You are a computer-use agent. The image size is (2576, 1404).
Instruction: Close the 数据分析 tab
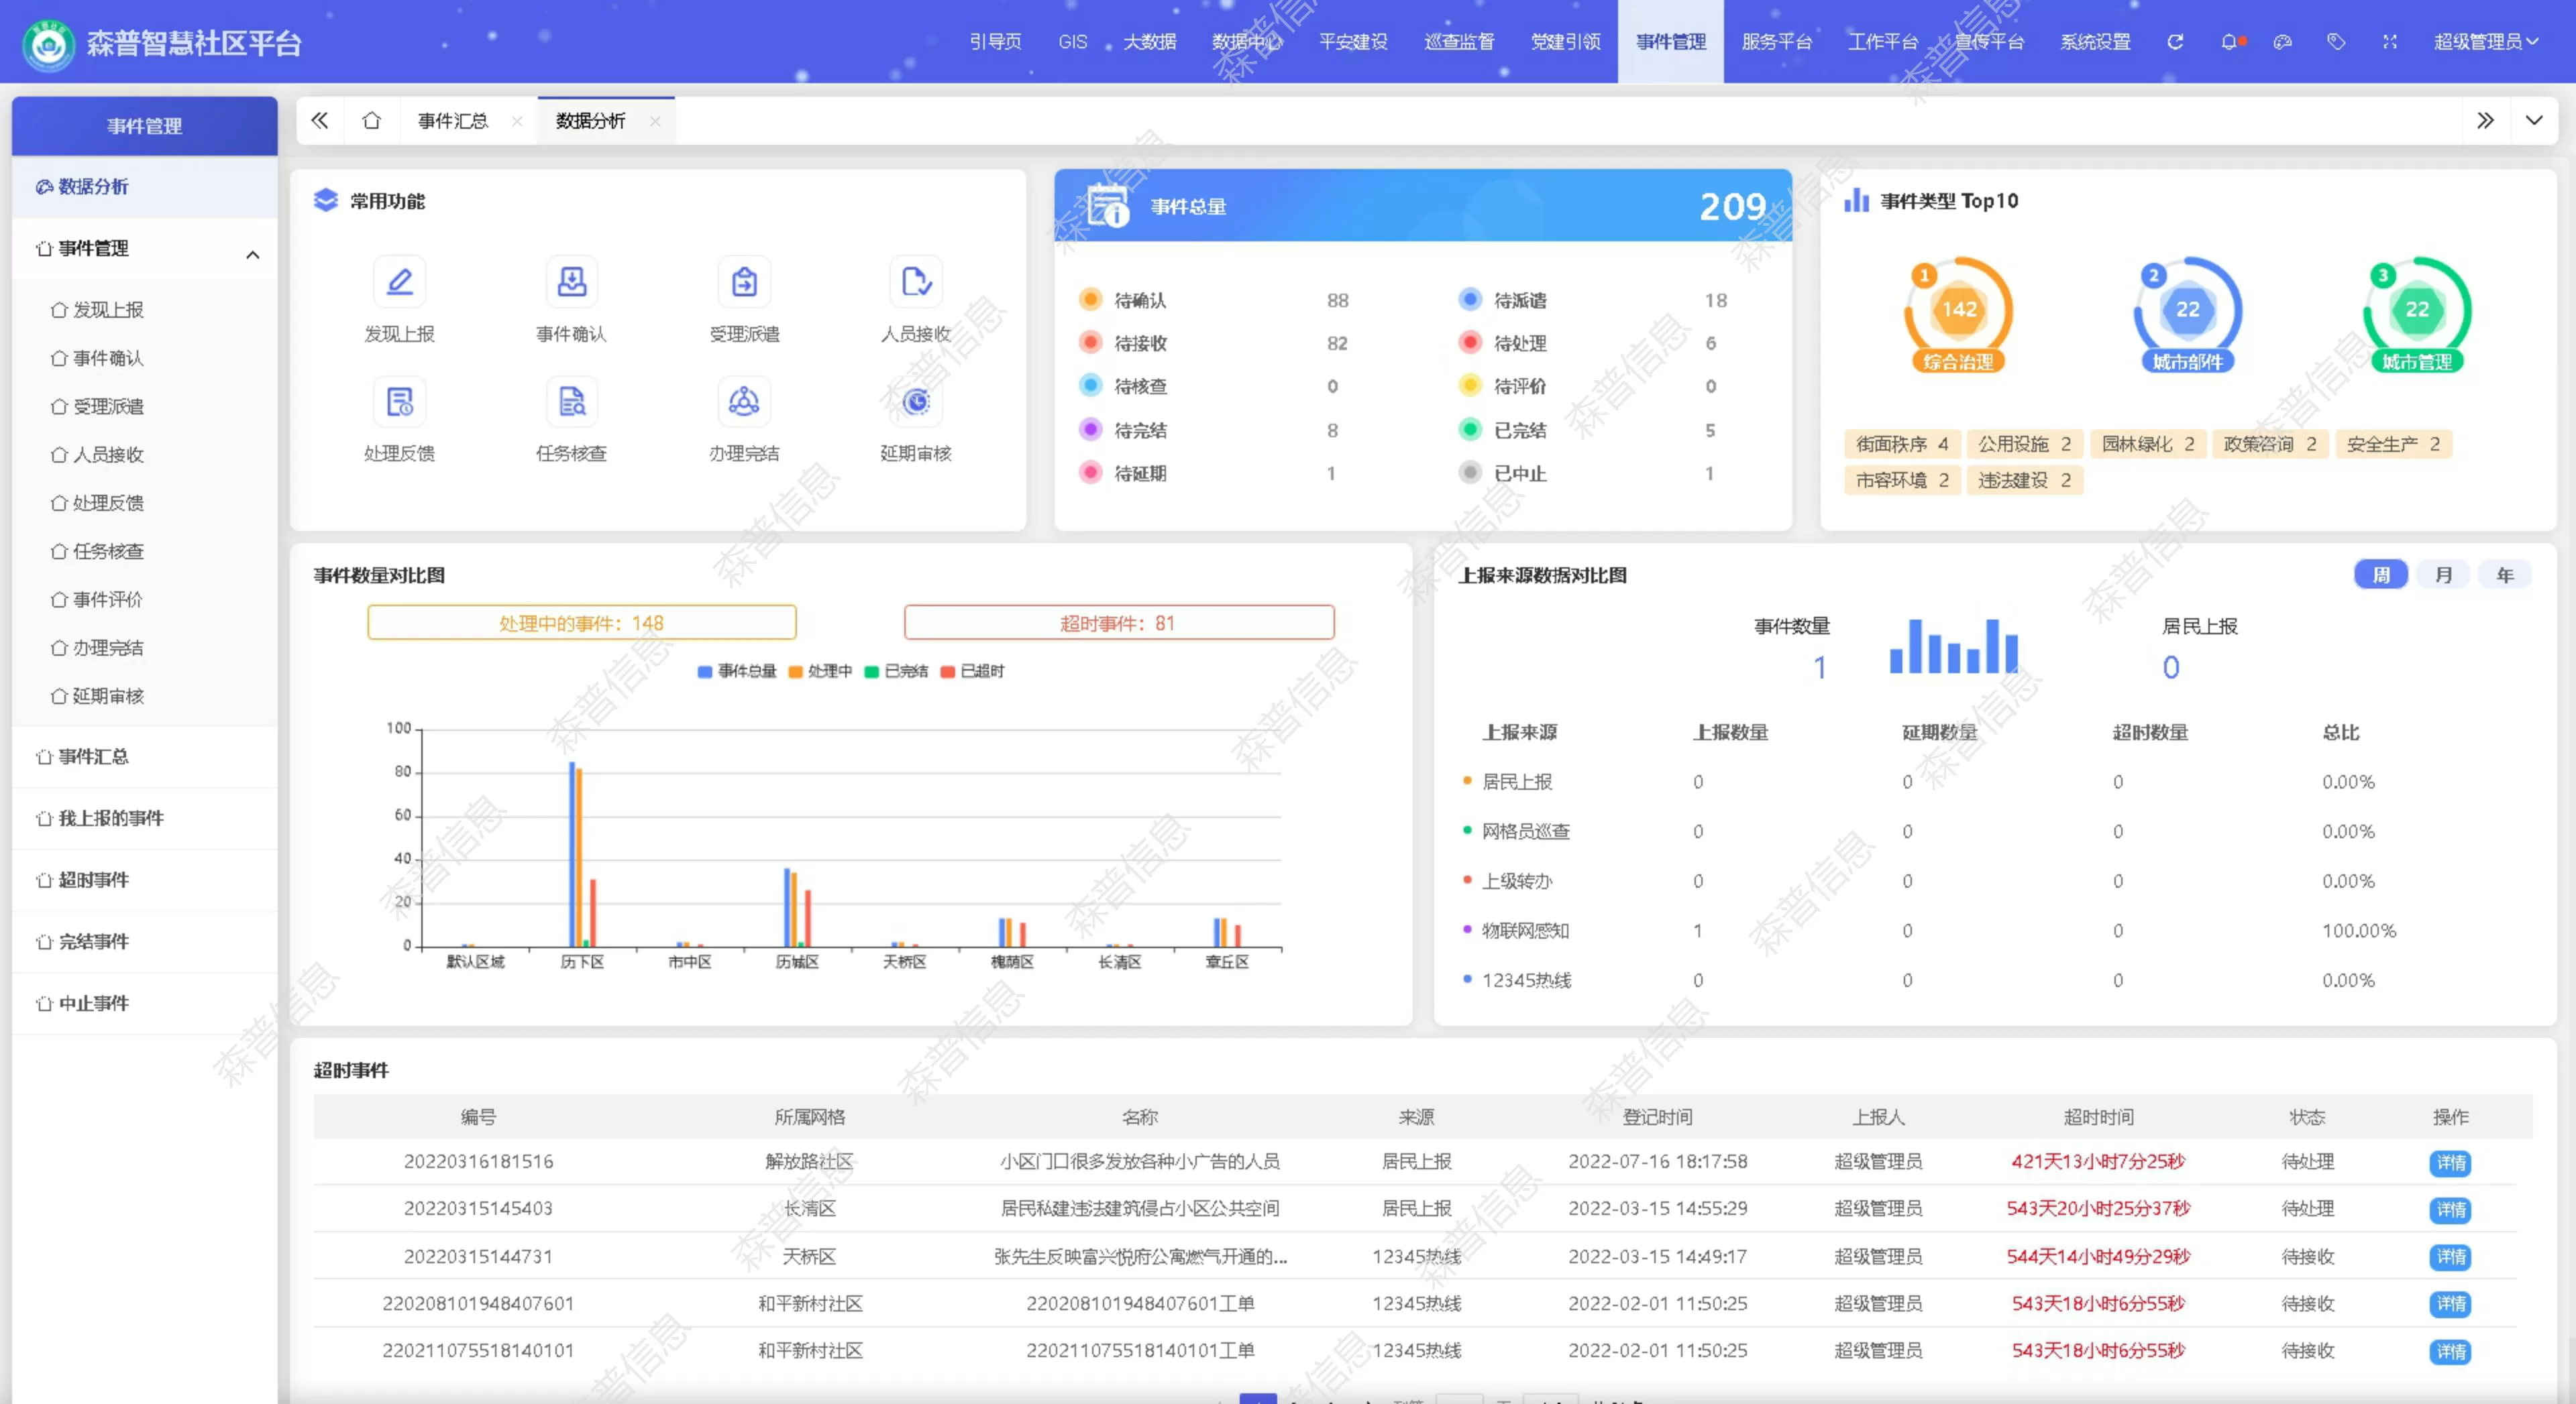[x=655, y=121]
